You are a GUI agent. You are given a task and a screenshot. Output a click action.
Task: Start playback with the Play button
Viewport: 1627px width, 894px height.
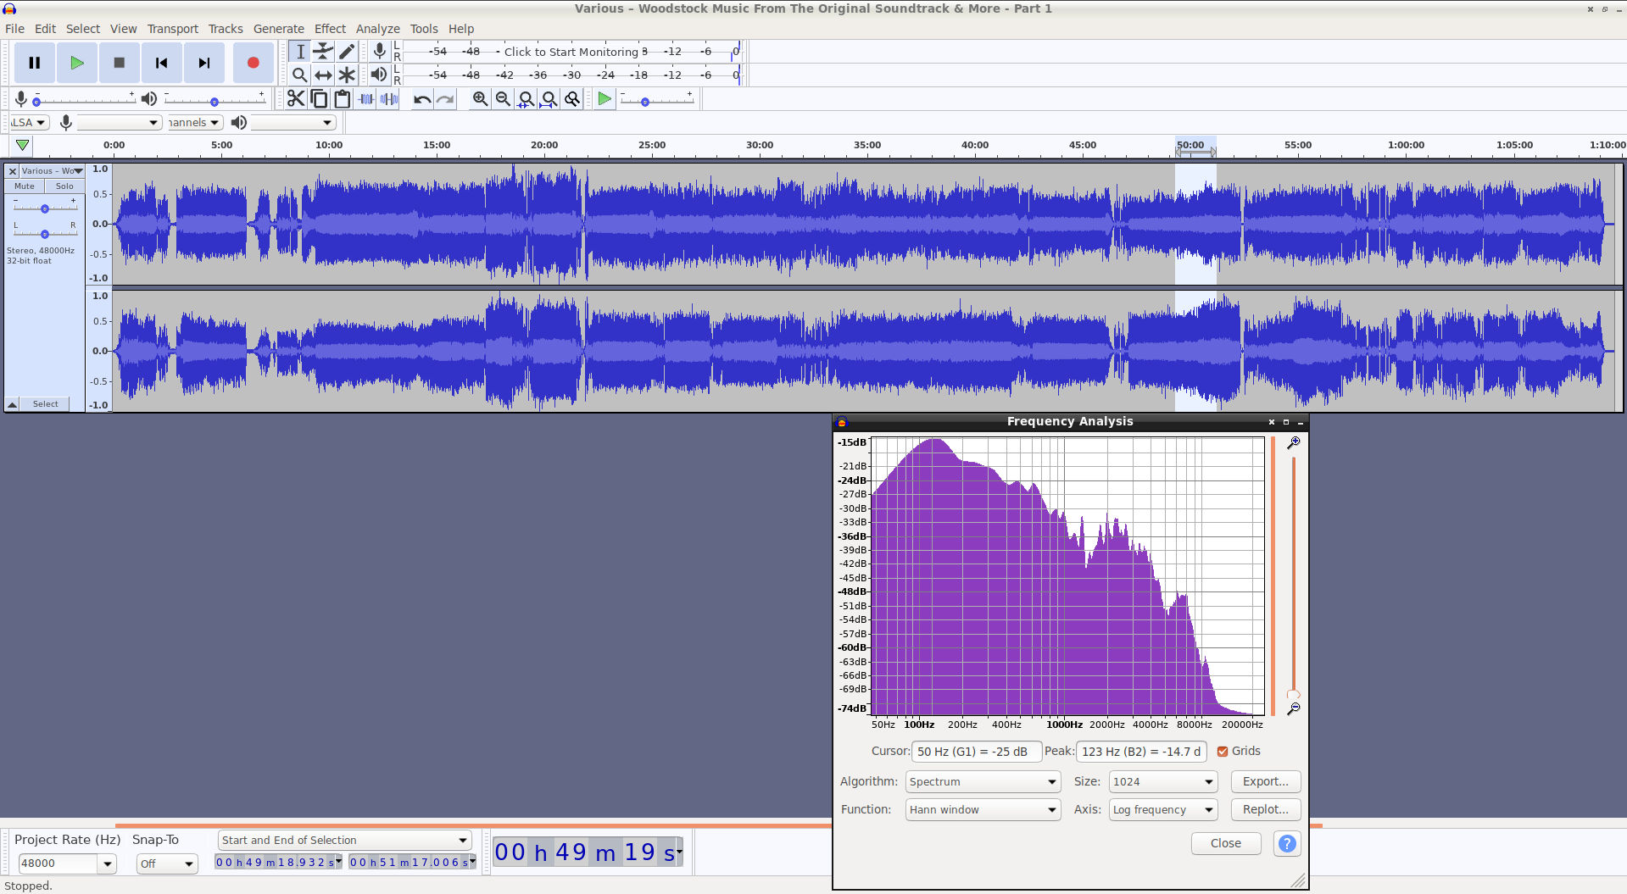[77, 63]
